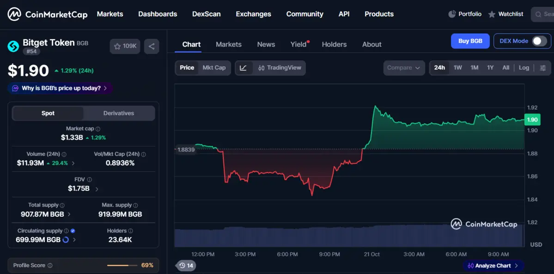Switch to TradingView chart mode
Image resolution: width=554 pixels, height=274 pixels.
[x=280, y=68]
